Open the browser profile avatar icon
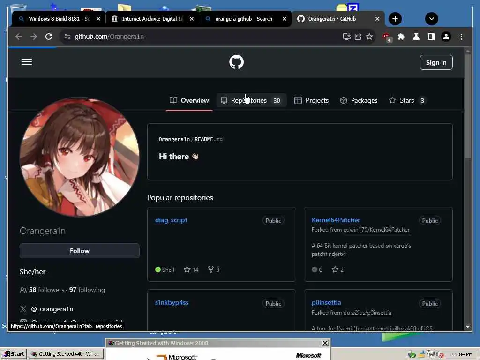This screenshot has width=480, height=360. point(446,37)
